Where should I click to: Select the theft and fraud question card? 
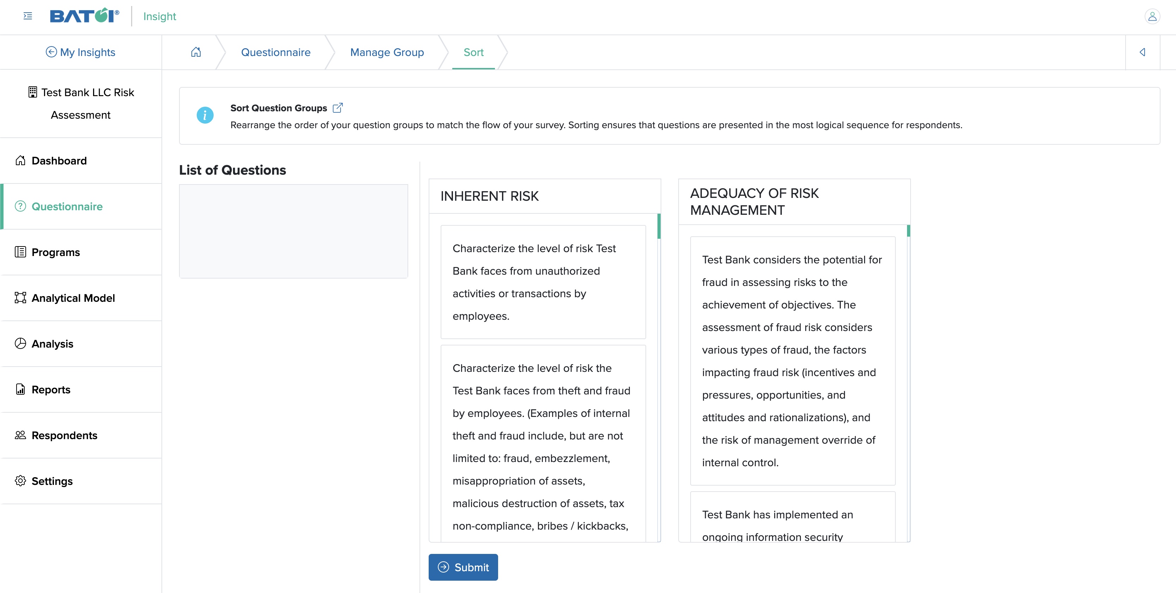click(x=543, y=443)
